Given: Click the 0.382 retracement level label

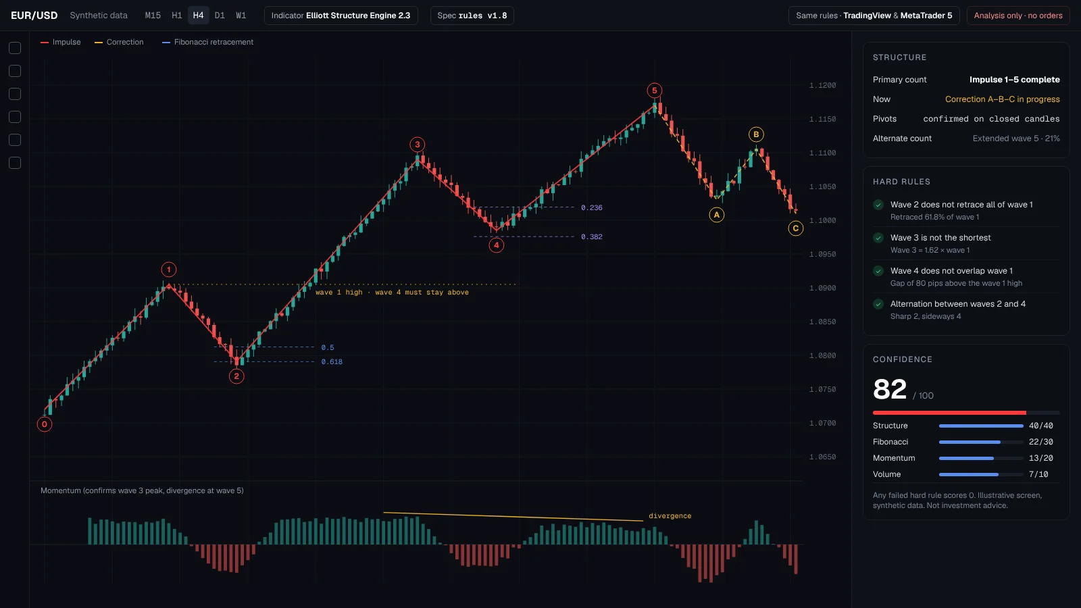Looking at the screenshot, I should point(592,237).
